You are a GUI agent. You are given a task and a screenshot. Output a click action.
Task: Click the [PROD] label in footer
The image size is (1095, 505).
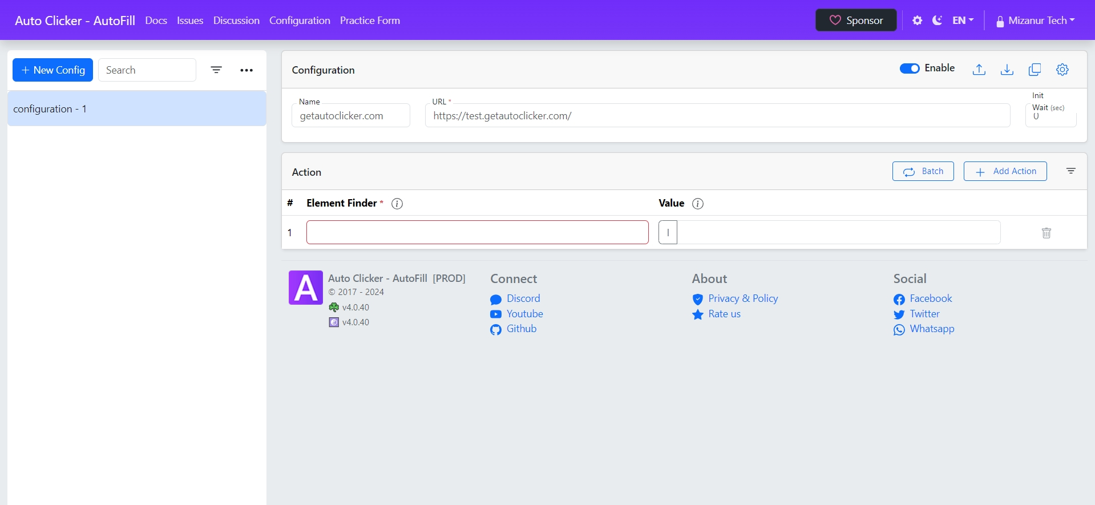coord(449,278)
